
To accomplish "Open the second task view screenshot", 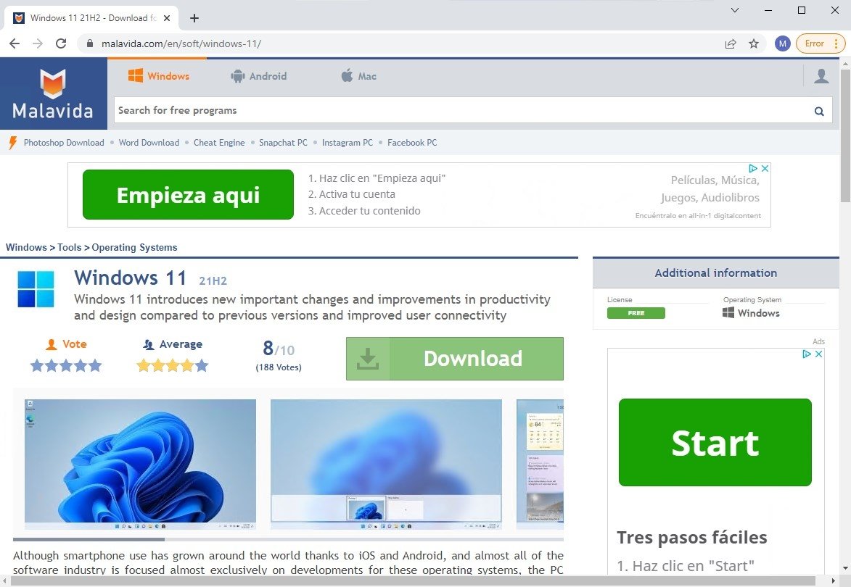I will [x=386, y=465].
